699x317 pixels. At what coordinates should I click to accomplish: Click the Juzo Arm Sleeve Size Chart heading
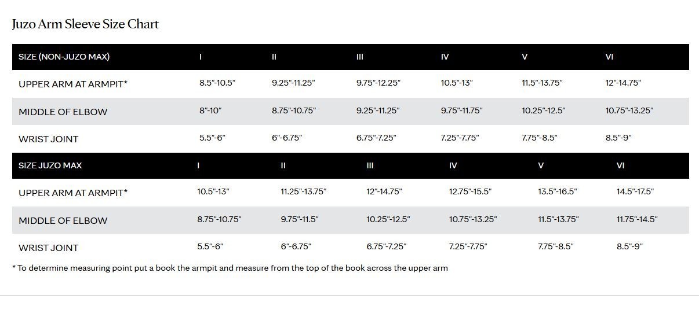tap(85, 24)
